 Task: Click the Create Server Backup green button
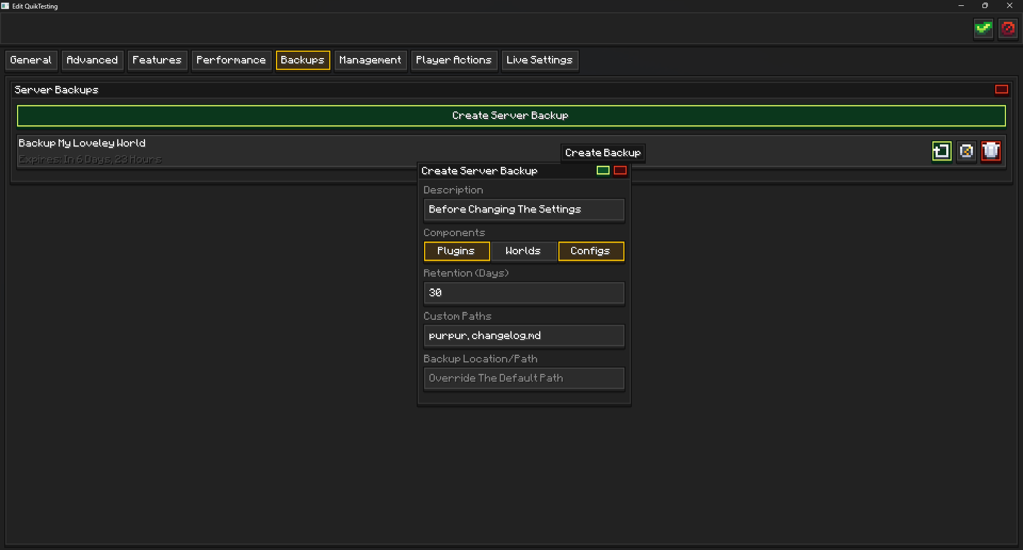click(511, 116)
